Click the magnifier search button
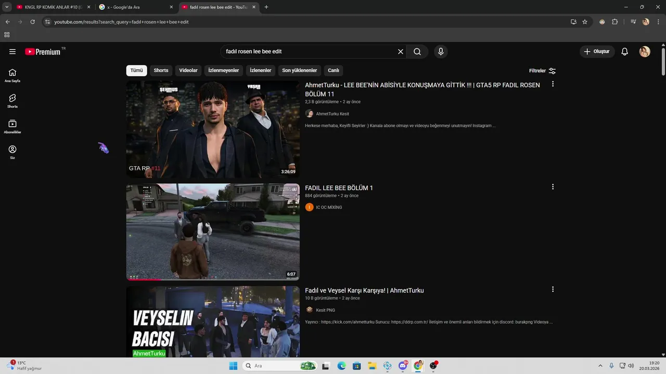Image resolution: width=666 pixels, height=374 pixels. point(417,51)
